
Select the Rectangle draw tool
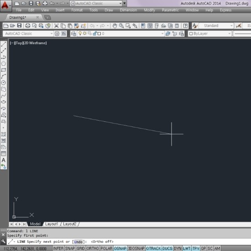click(4, 70)
